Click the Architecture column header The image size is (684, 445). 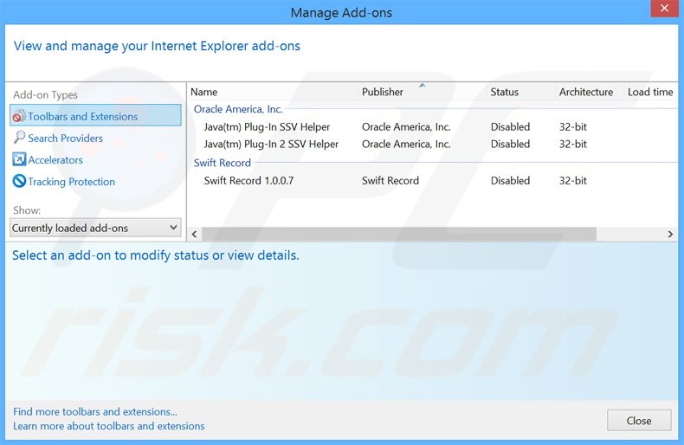pyautogui.click(x=585, y=92)
